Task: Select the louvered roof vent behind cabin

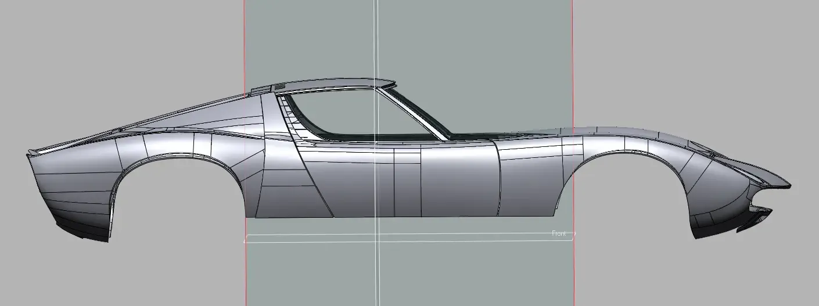Action: pyautogui.click(x=279, y=87)
